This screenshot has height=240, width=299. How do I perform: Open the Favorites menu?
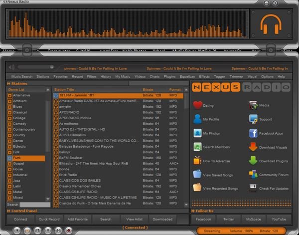(x=60, y=76)
